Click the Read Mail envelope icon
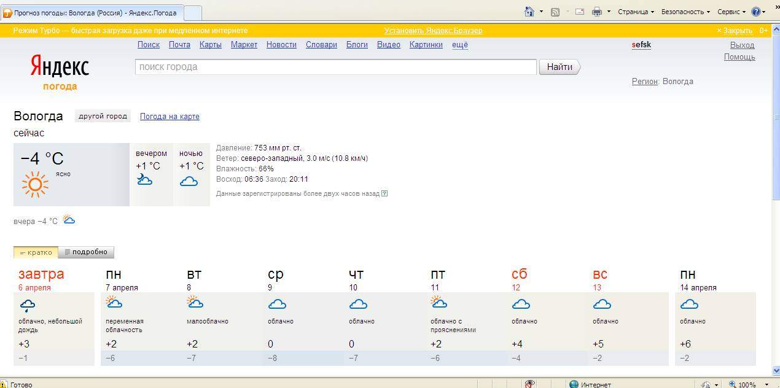 tap(579, 12)
